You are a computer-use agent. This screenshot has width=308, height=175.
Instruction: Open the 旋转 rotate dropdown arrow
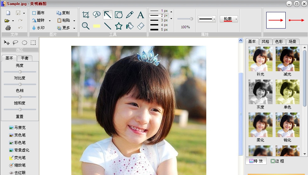point(50,20)
